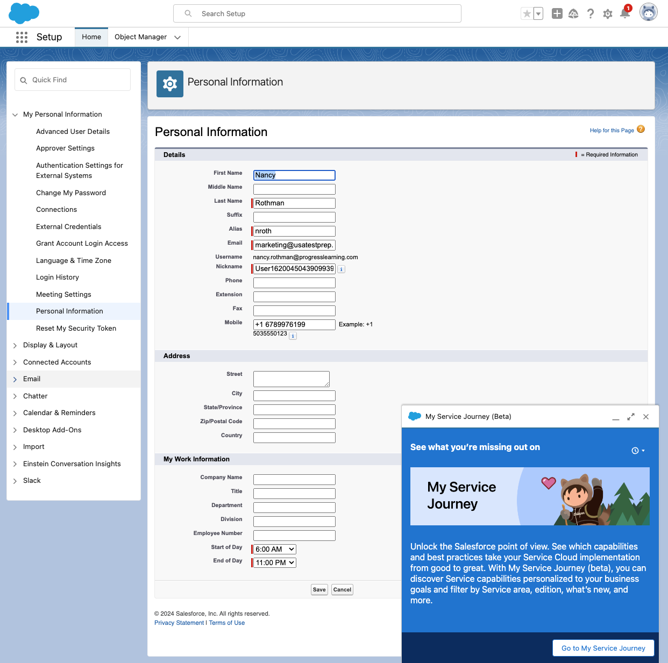Click the Street text area
The image size is (668, 663).
coord(291,379)
